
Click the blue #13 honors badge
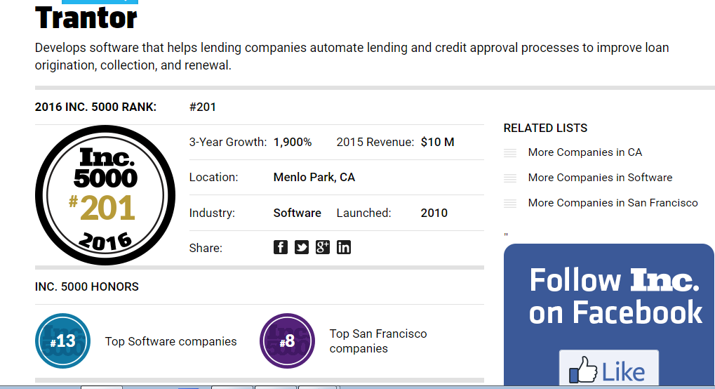[63, 341]
